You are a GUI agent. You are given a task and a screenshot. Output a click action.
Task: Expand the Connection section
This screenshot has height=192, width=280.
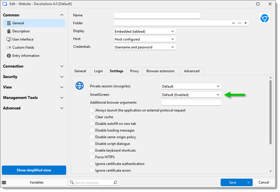(x=62, y=66)
